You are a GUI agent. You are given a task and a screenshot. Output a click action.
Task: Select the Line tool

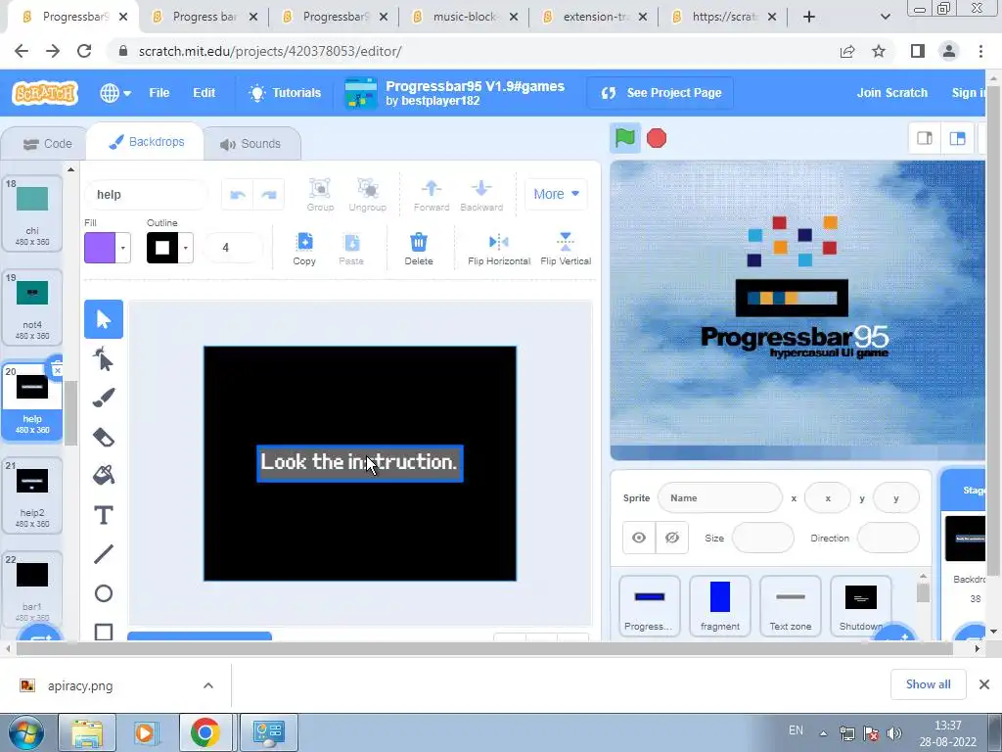(104, 554)
